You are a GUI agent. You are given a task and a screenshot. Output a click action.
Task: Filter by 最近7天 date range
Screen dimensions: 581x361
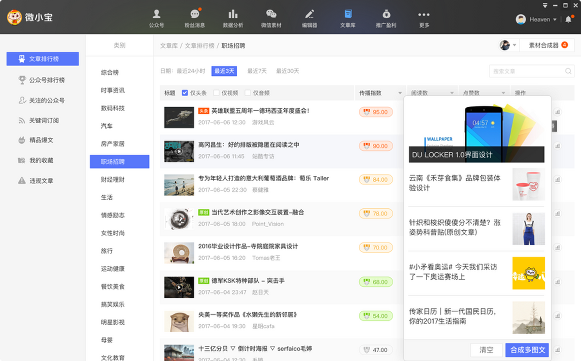coord(257,71)
